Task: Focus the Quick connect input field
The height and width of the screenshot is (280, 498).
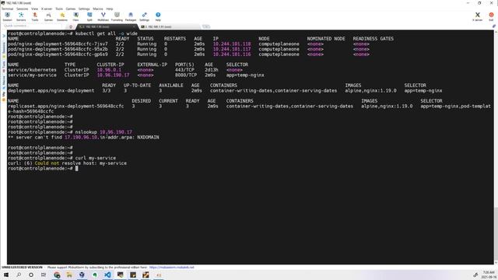Action: pos(33,26)
